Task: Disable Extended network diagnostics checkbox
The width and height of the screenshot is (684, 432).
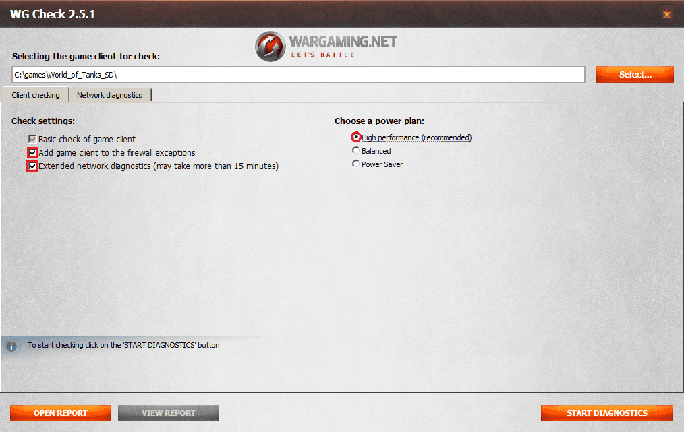Action: point(32,166)
